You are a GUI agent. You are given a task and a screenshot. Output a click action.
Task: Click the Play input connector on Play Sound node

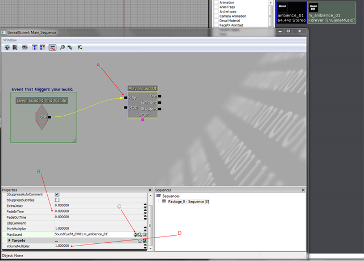click(126, 97)
